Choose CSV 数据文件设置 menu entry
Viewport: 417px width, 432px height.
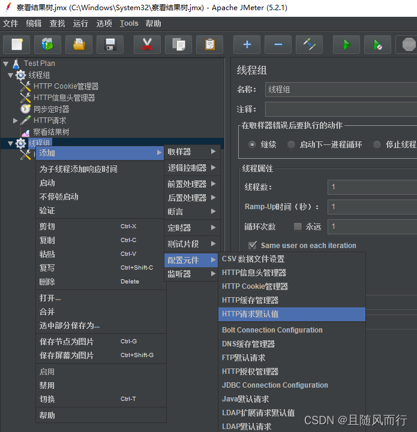292,259
